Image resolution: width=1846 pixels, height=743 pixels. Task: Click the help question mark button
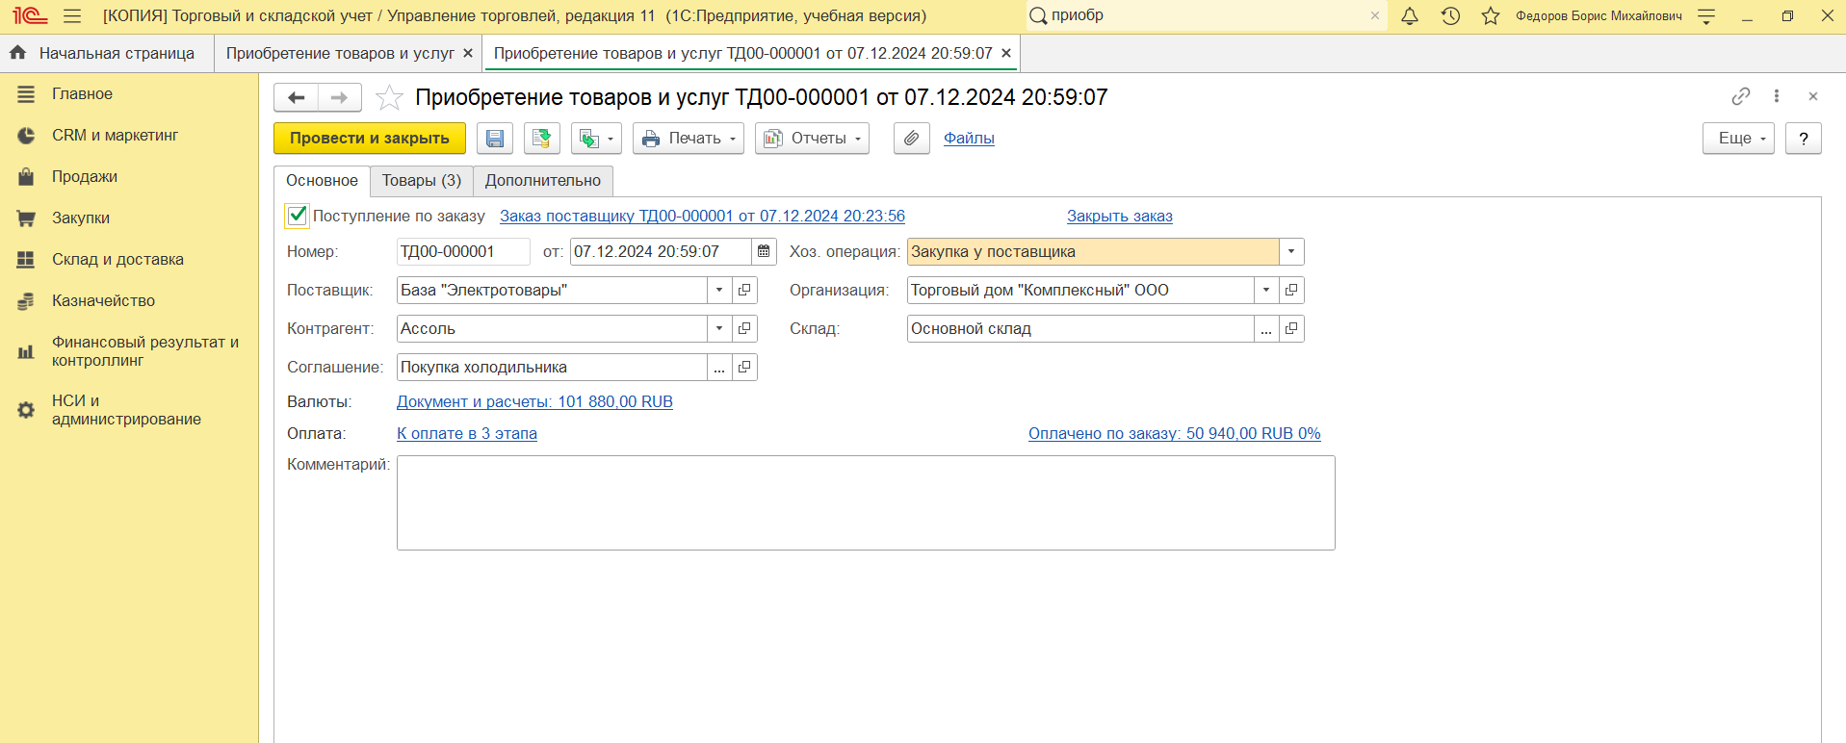click(x=1804, y=139)
